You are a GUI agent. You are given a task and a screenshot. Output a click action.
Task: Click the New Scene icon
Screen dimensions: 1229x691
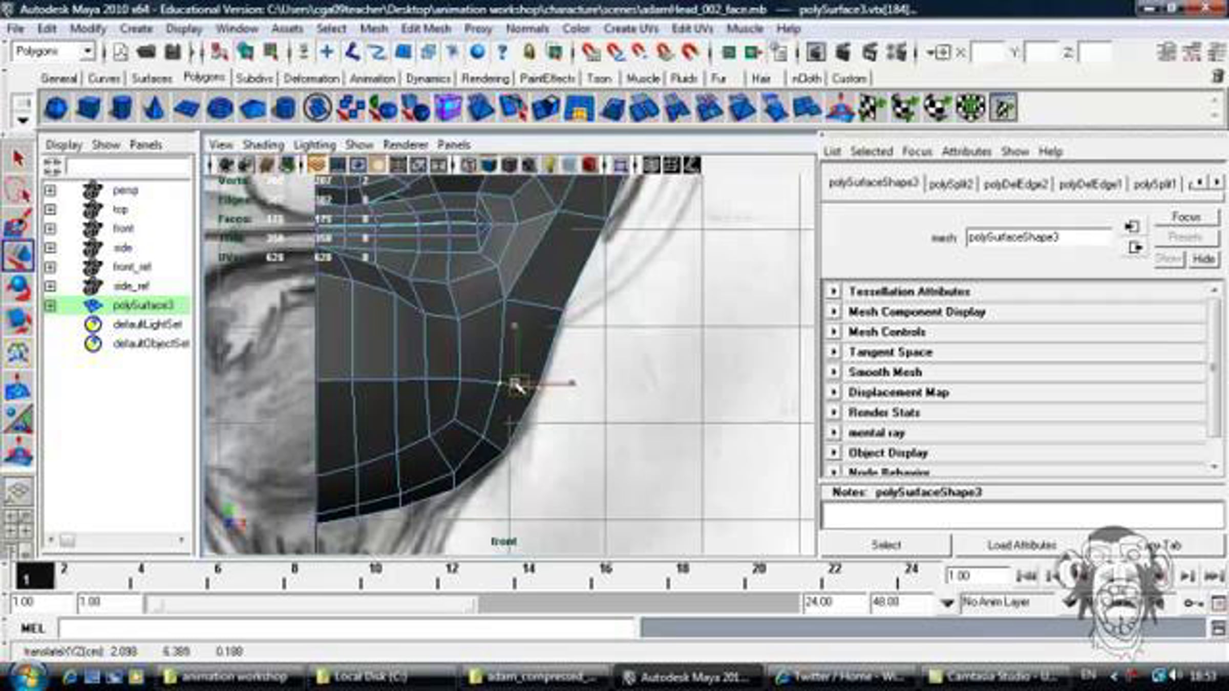pos(120,52)
